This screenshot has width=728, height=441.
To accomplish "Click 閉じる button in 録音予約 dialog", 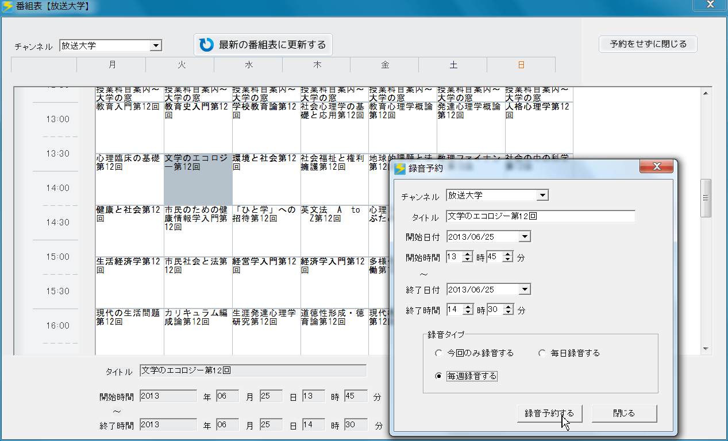I will (x=624, y=413).
